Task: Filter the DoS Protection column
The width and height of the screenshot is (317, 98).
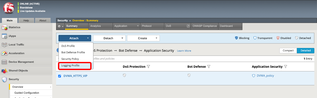Action: (148, 67)
